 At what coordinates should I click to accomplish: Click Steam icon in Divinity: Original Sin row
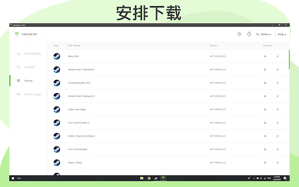(x=57, y=136)
